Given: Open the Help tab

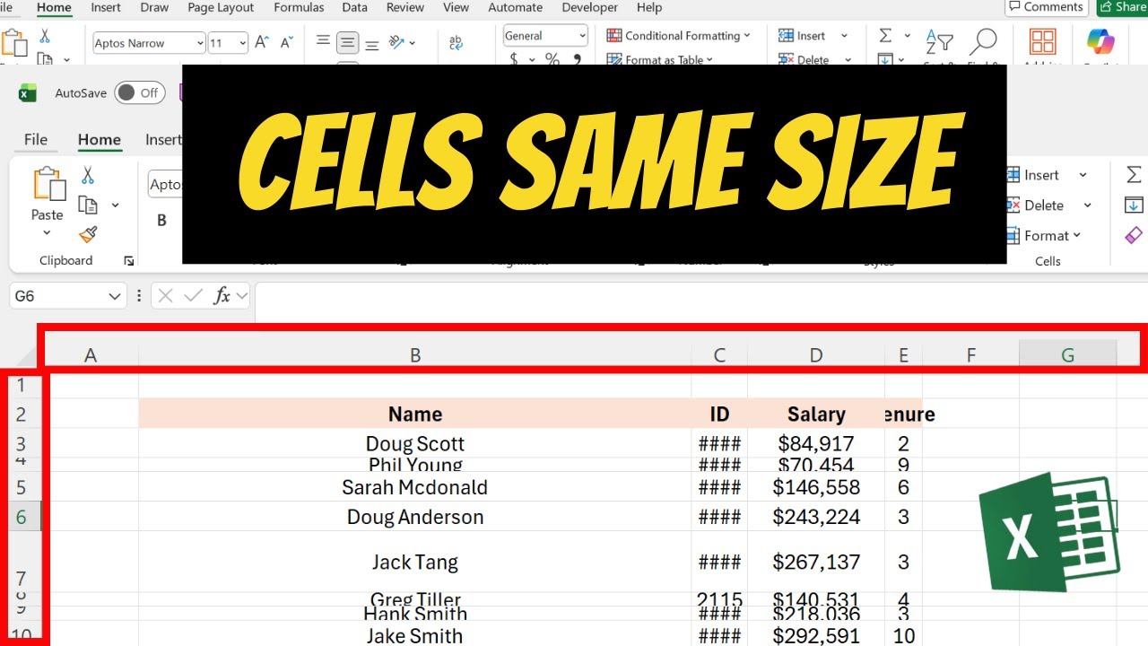Looking at the screenshot, I should (648, 7).
